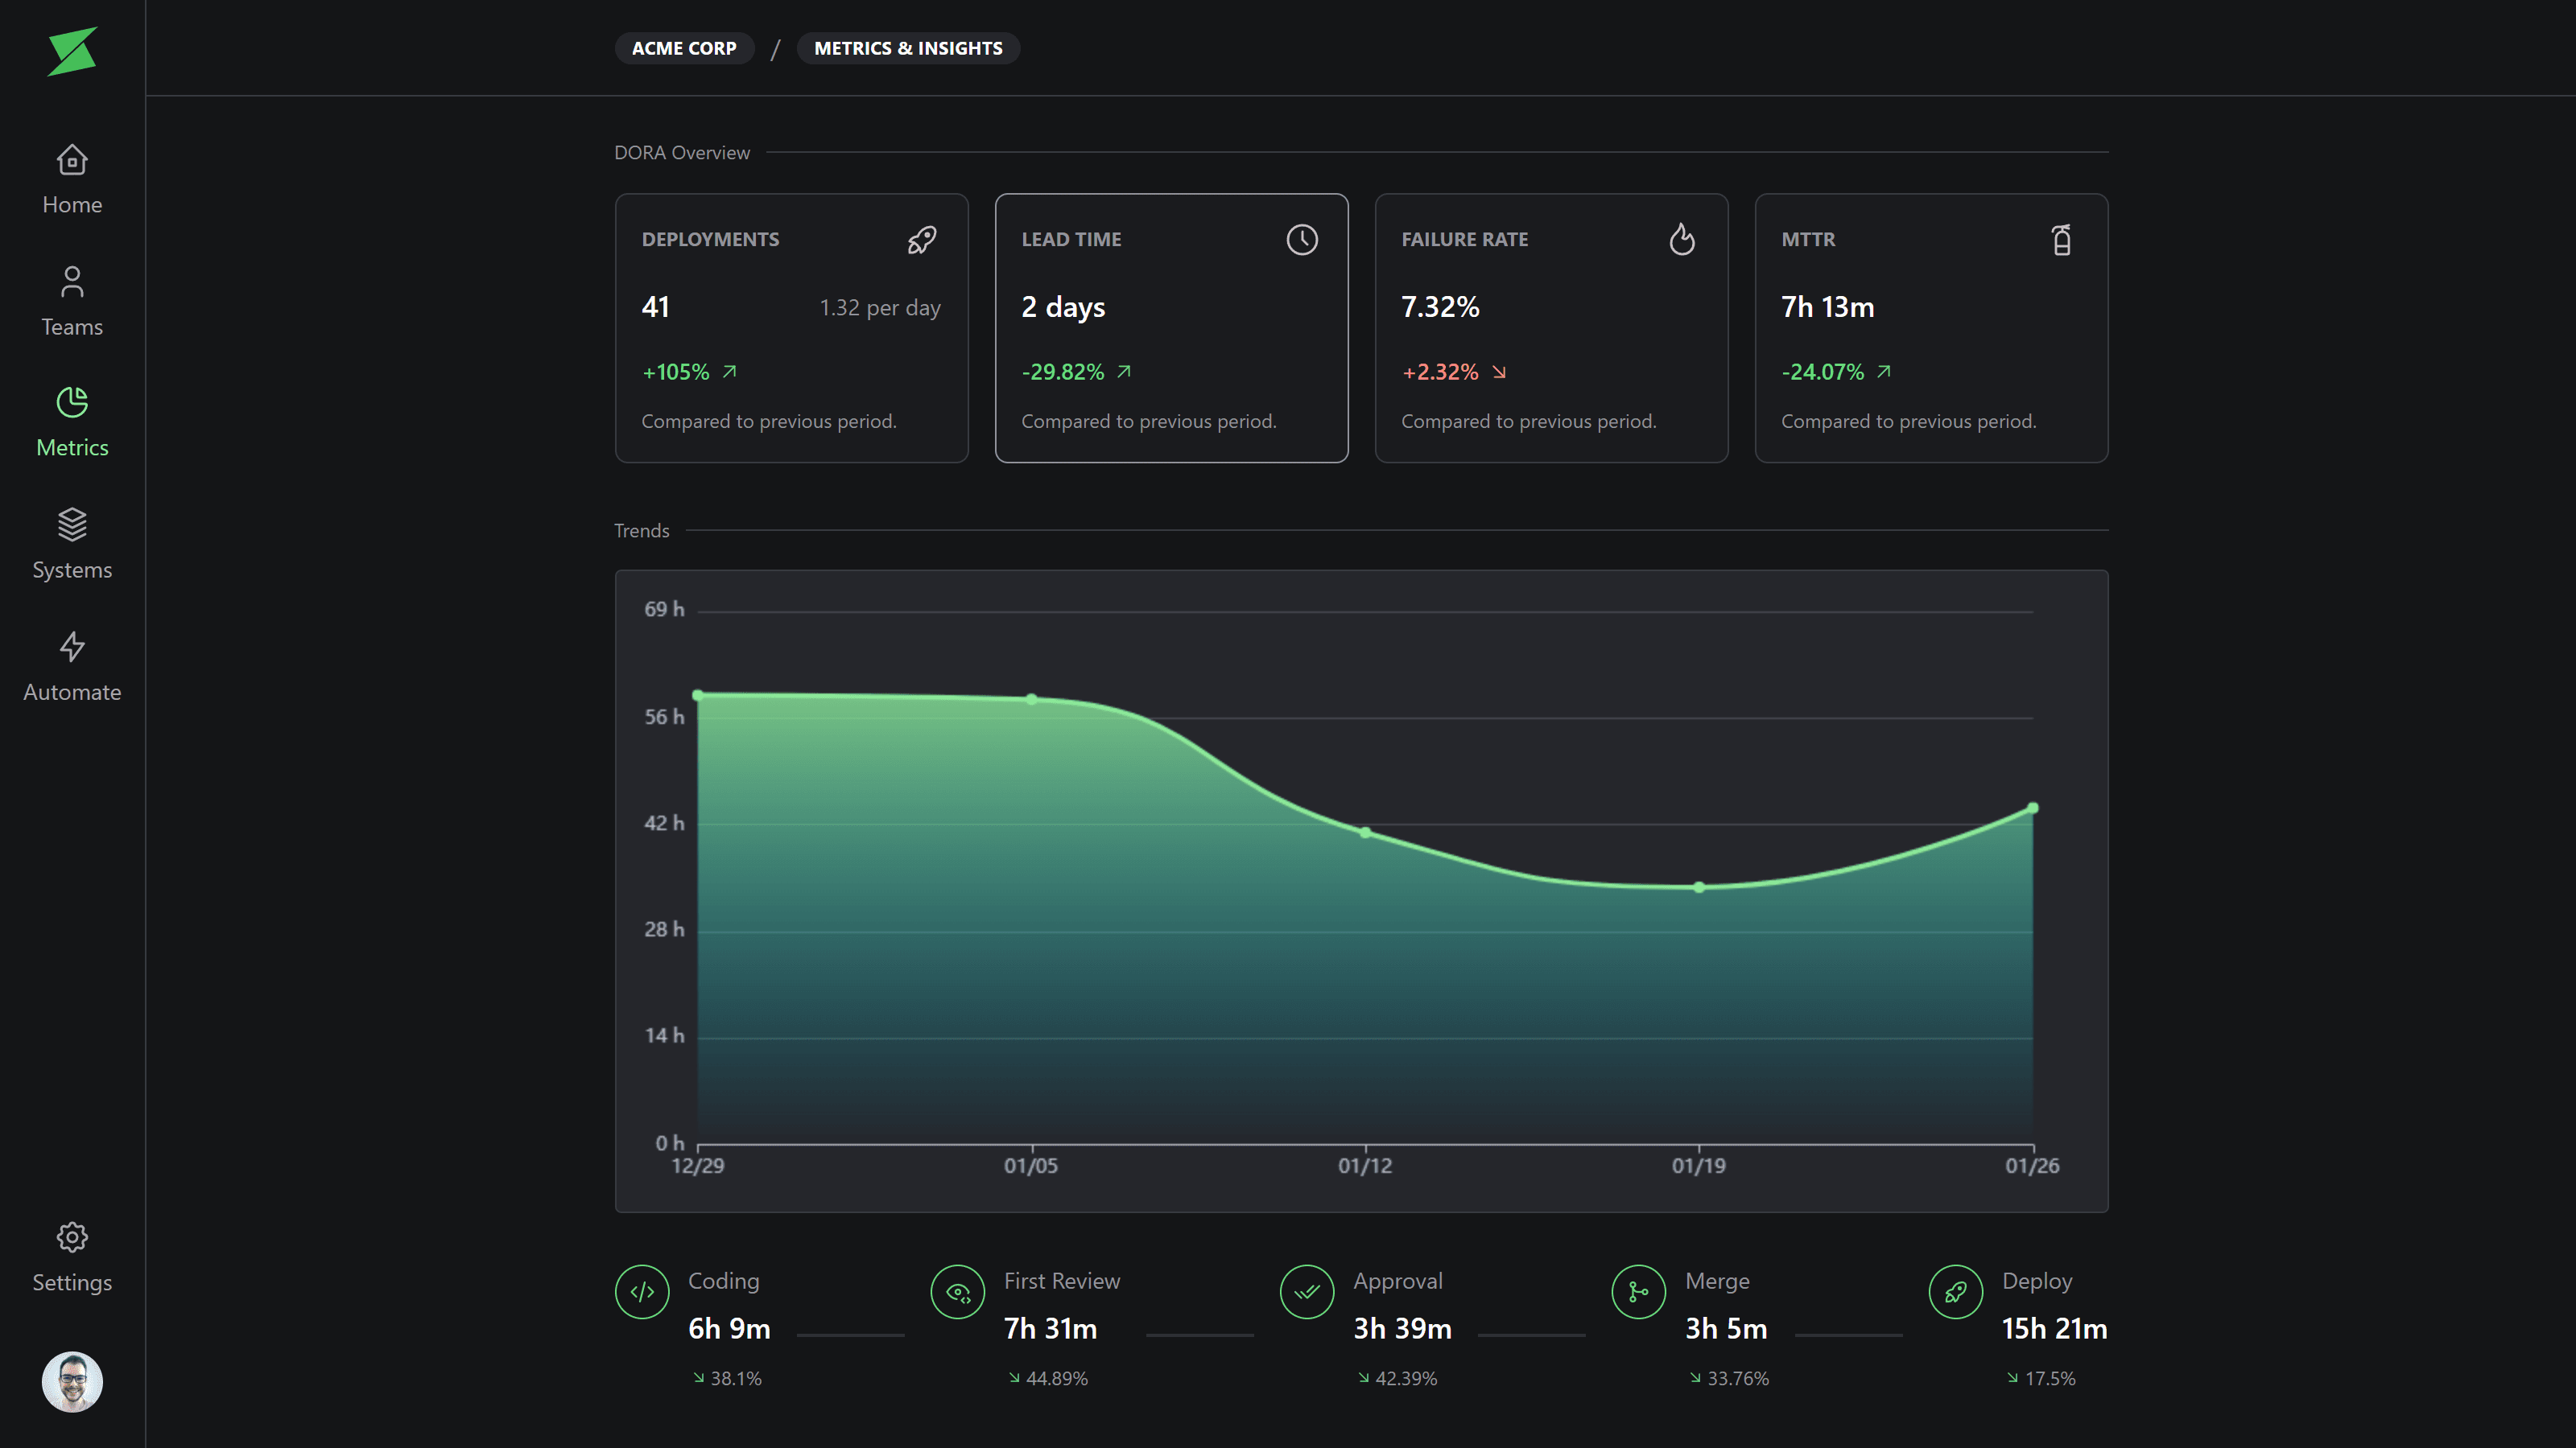Click the Deploy rocket stage icon
This screenshot has width=2576, height=1448.
coord(1955,1292)
